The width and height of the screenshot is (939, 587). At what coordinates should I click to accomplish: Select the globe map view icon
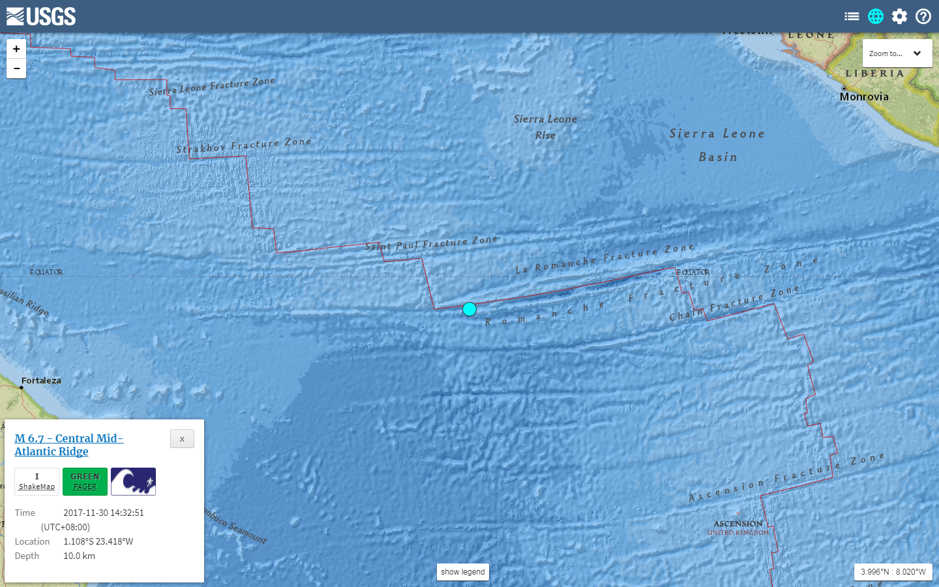click(876, 16)
